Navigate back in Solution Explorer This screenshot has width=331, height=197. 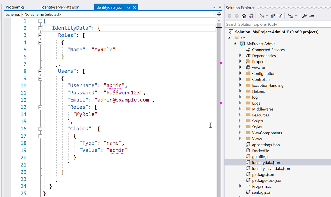(229, 16)
